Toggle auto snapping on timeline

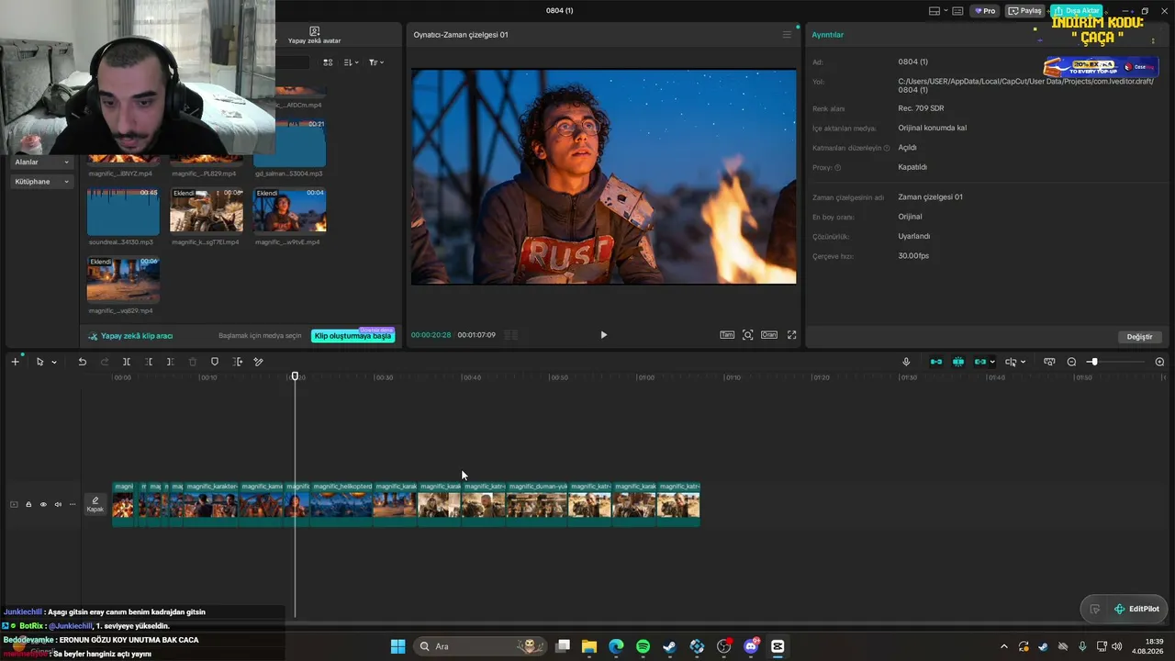958,362
